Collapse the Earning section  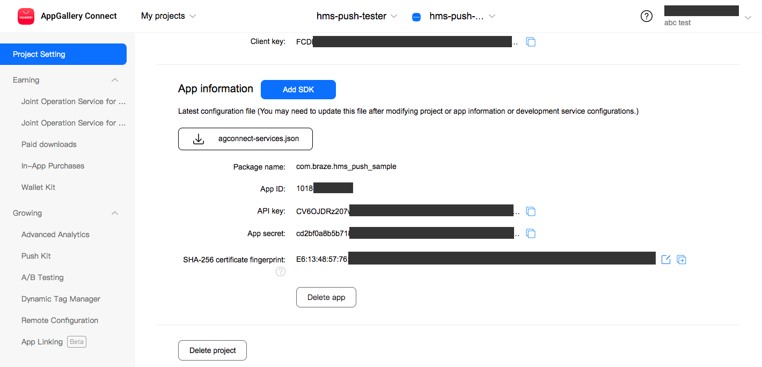pos(114,80)
